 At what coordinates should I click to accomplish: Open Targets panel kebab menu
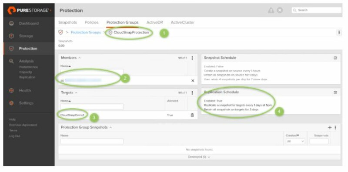pos(192,93)
